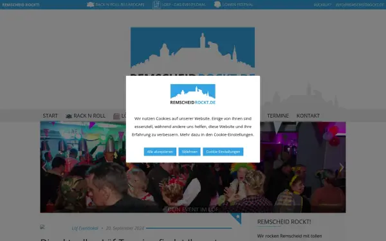Open the START menu item
Viewport: 386px width, 241px height.
[x=50, y=116]
